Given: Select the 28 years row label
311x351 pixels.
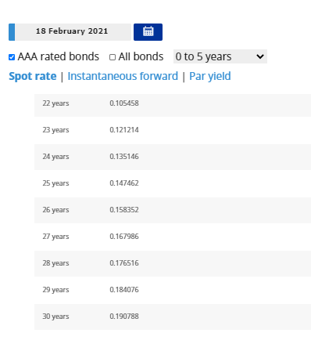Looking at the screenshot, I should (x=55, y=263).
